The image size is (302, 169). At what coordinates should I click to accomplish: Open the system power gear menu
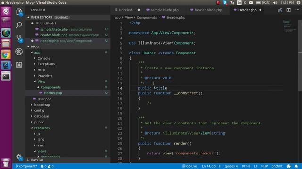click(299, 3)
